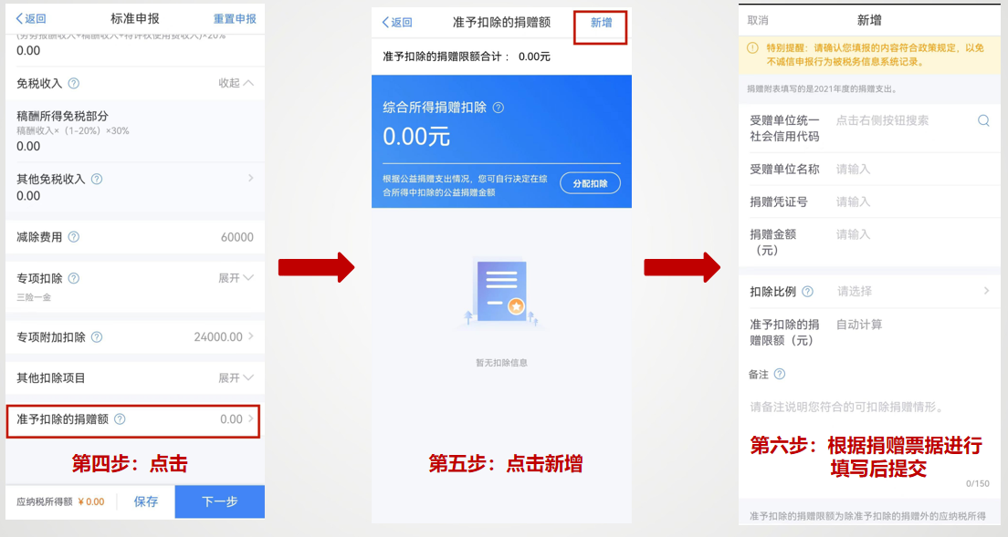The height and width of the screenshot is (537, 1008).
Task: Click the search icon for 社会信用代码
Action: [983, 120]
